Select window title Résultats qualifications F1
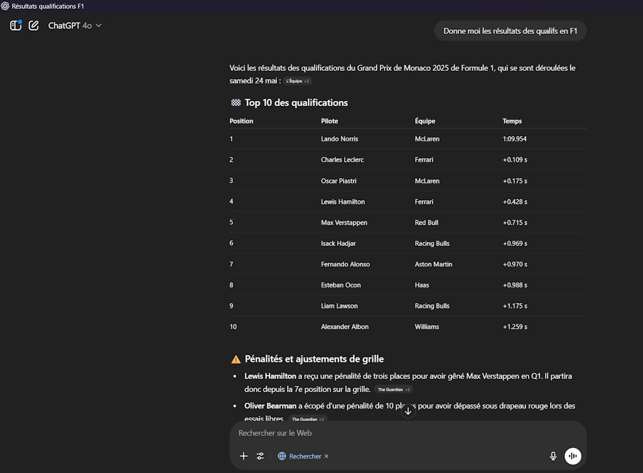This screenshot has height=473, width=643. coord(48,6)
